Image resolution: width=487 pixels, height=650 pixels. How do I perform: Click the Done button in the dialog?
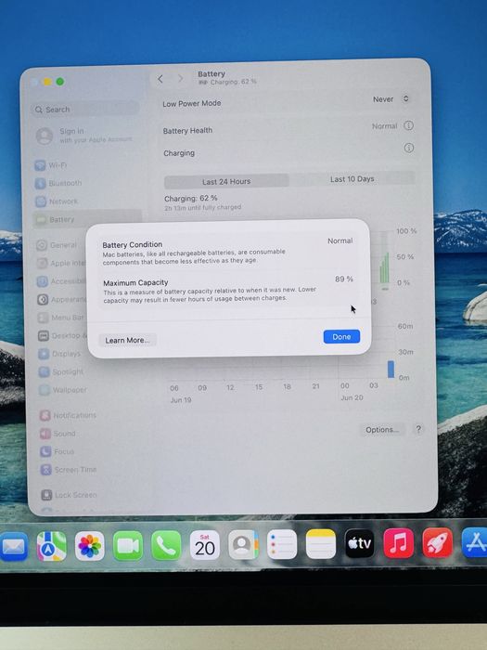(x=341, y=336)
